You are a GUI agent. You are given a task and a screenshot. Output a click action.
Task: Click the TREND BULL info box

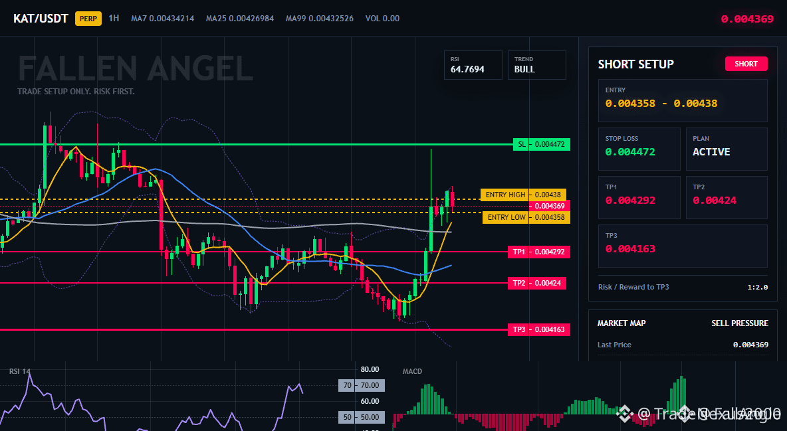pyautogui.click(x=536, y=65)
